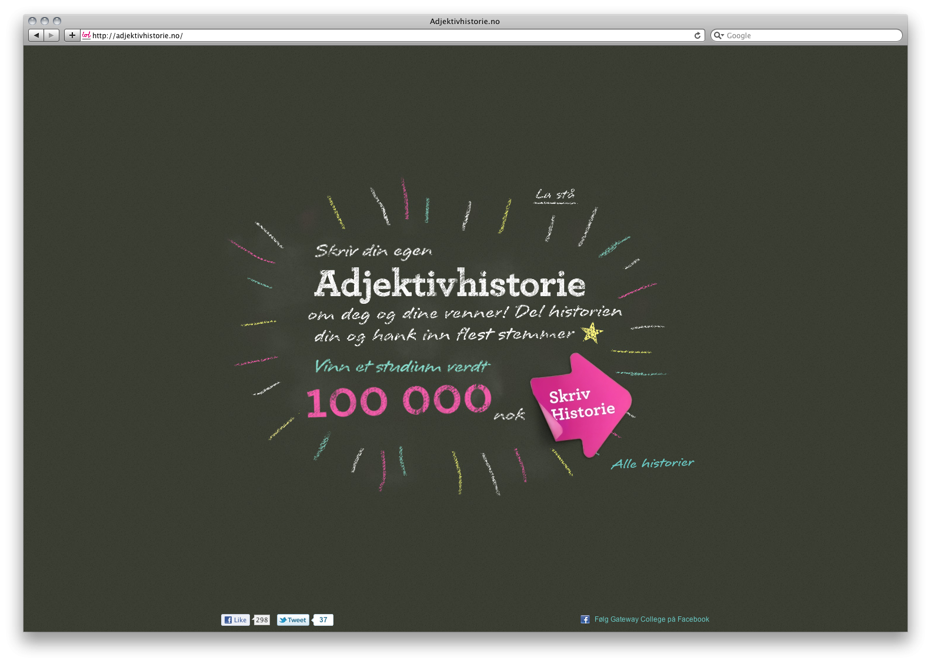Click the pink Skriv Historie arrow button
Screen dimensions: 931x664
coord(581,405)
